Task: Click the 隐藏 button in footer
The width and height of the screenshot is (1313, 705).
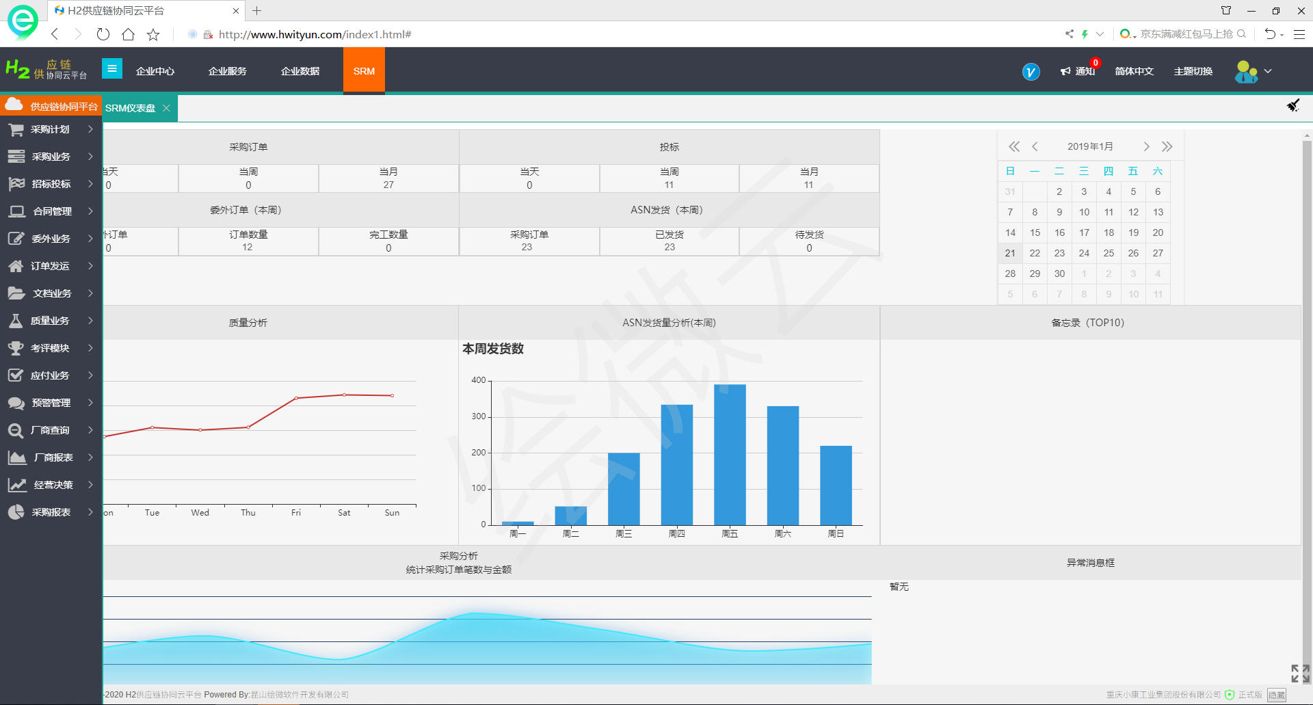Action: [x=1277, y=695]
